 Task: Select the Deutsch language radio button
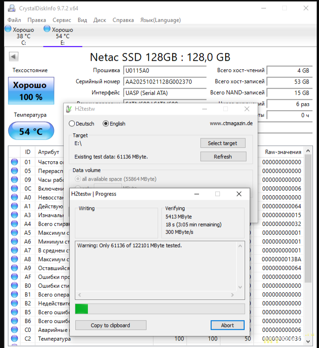[72, 124]
